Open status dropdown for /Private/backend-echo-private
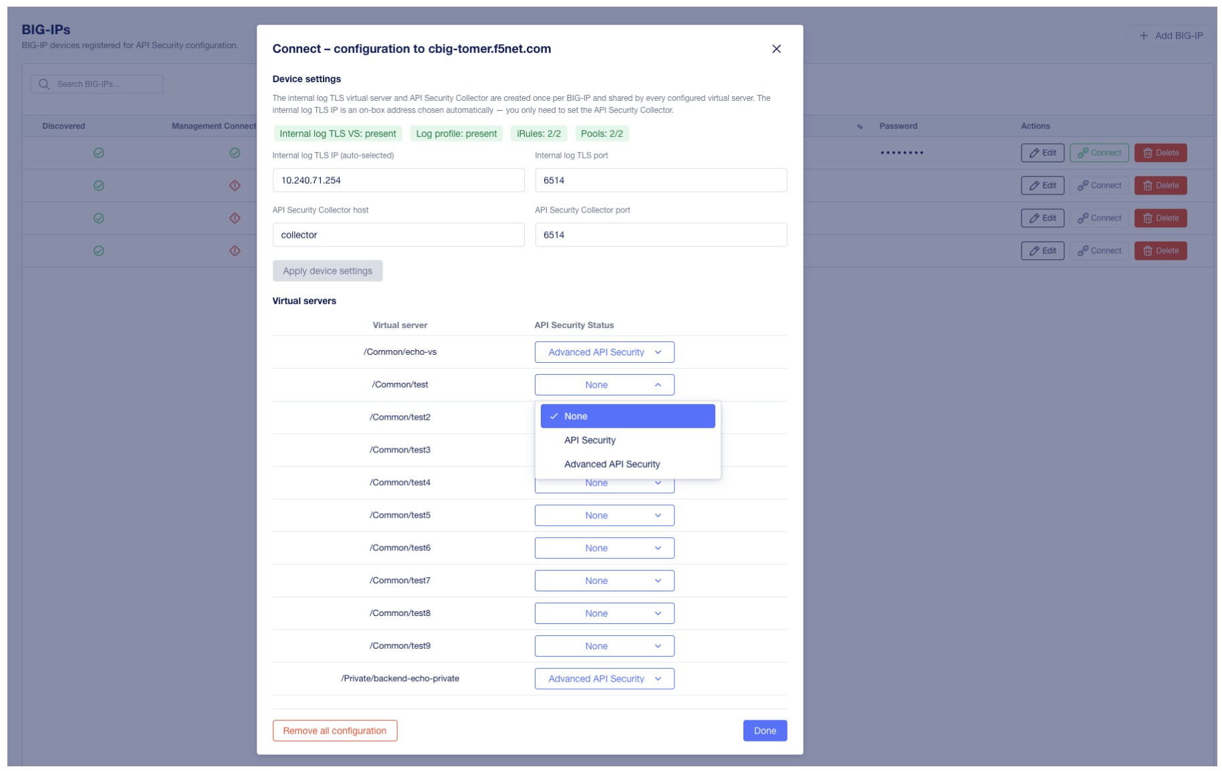1222x771 pixels. click(x=604, y=679)
